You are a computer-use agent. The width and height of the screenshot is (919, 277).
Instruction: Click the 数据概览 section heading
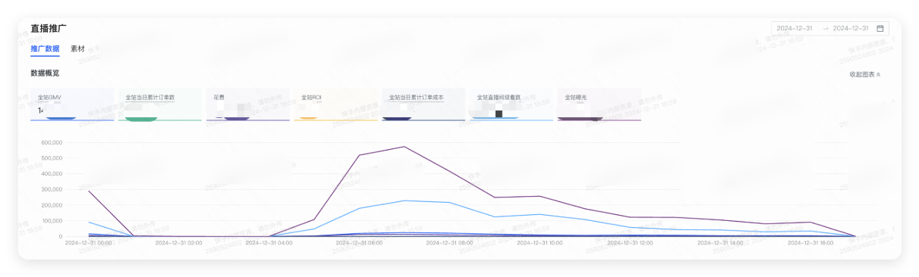click(x=45, y=73)
